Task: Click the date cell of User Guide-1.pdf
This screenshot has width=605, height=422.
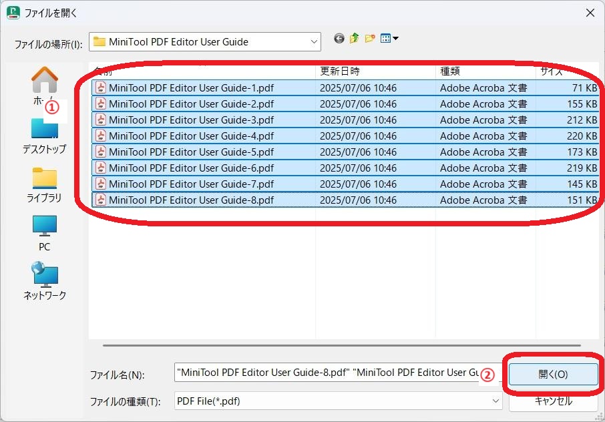Action: pos(358,88)
